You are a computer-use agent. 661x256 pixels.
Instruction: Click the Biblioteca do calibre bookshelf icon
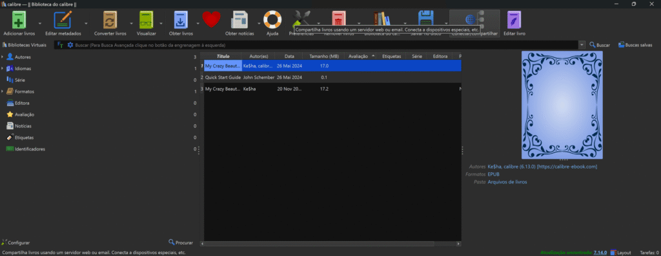coord(382,19)
